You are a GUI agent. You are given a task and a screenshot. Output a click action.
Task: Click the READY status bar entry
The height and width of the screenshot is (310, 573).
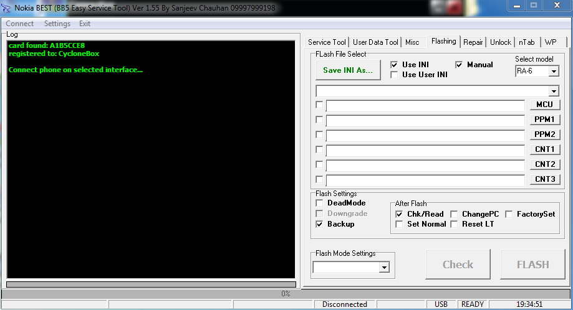[473, 304]
